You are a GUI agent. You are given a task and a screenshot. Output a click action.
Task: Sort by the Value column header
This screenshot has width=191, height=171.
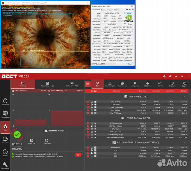(143, 91)
